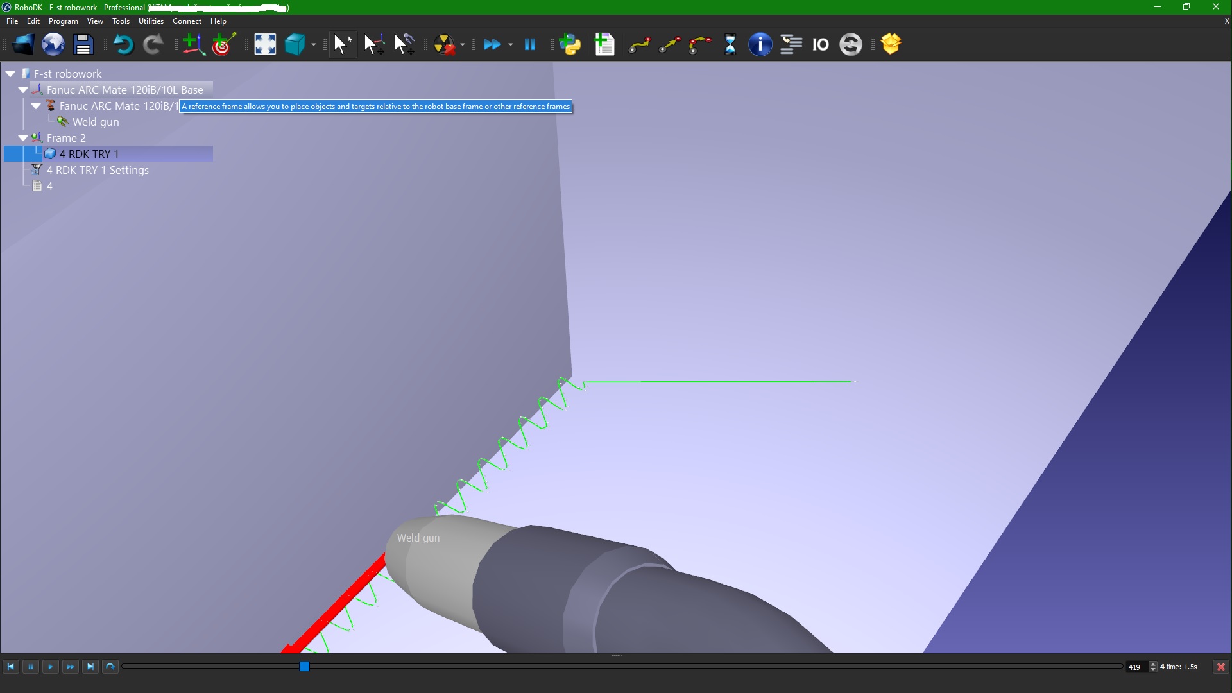Select the 4 RDK TRY 1 Settings item
The image size is (1232, 693).
pyautogui.click(x=98, y=170)
